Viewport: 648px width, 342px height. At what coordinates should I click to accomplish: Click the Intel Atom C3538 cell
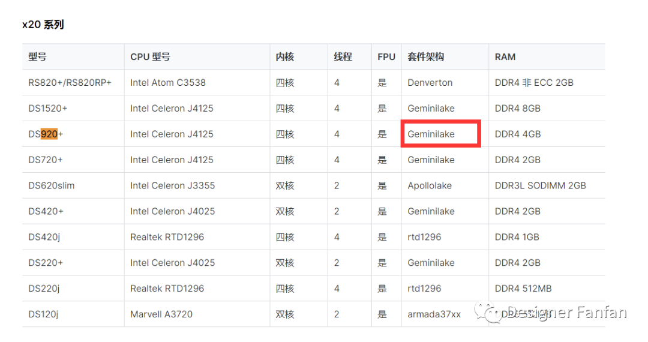pos(168,83)
